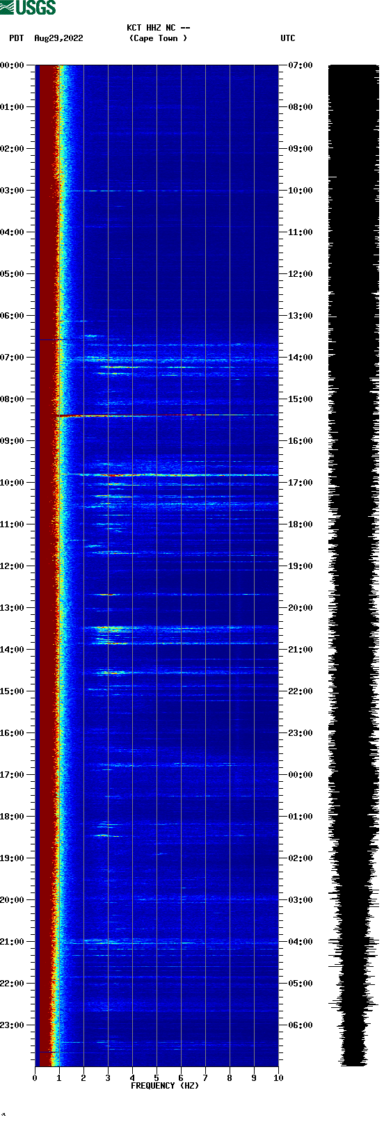Click the 'UTC' timezone label
384x1122 pixels.
(x=288, y=38)
